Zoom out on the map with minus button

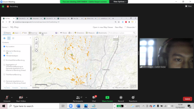(36, 46)
